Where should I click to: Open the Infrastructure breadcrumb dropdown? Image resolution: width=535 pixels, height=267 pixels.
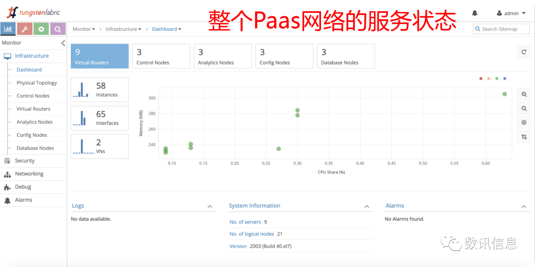point(123,29)
